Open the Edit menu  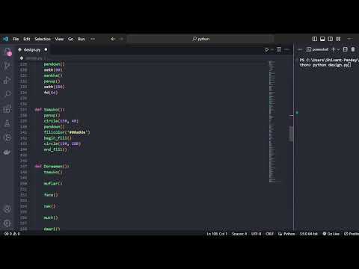pyautogui.click(x=27, y=39)
